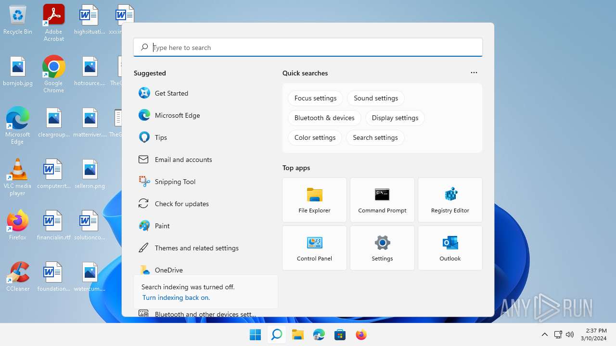
Task: Click the Sound settings quick search
Action: pos(376,98)
